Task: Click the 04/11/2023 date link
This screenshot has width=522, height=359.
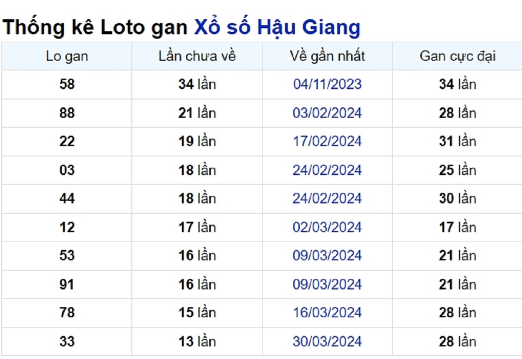Action: pos(327,84)
